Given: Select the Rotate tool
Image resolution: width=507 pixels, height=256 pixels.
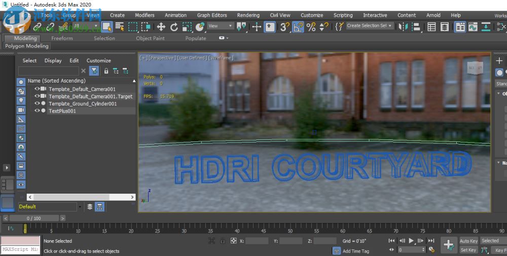Looking at the screenshot, I should [x=174, y=27].
